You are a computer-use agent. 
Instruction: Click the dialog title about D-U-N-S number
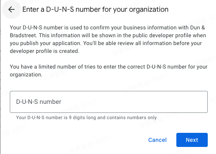coord(95,9)
